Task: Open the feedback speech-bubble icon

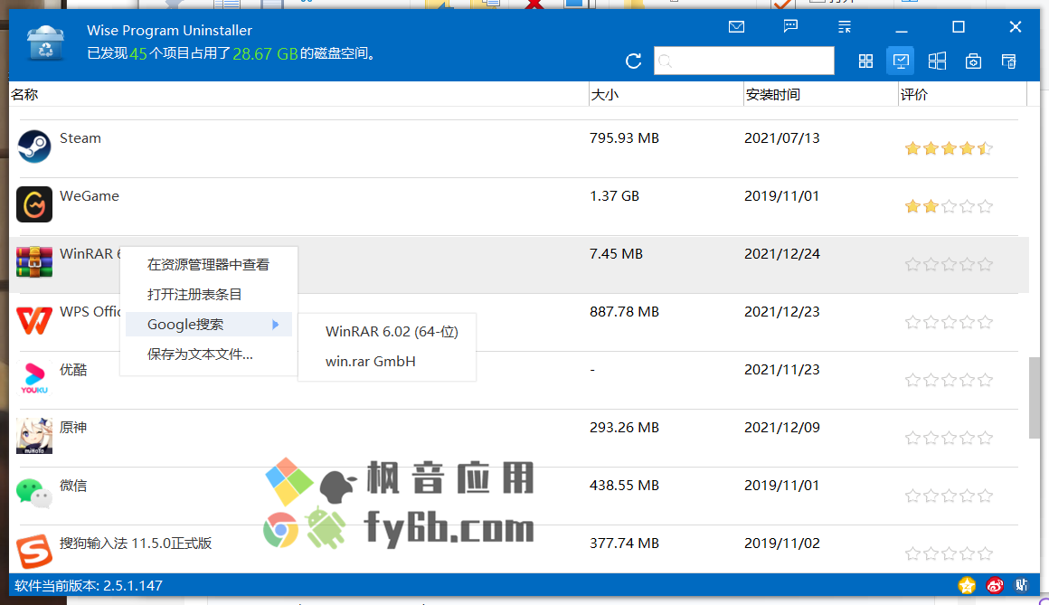Action: 790,27
